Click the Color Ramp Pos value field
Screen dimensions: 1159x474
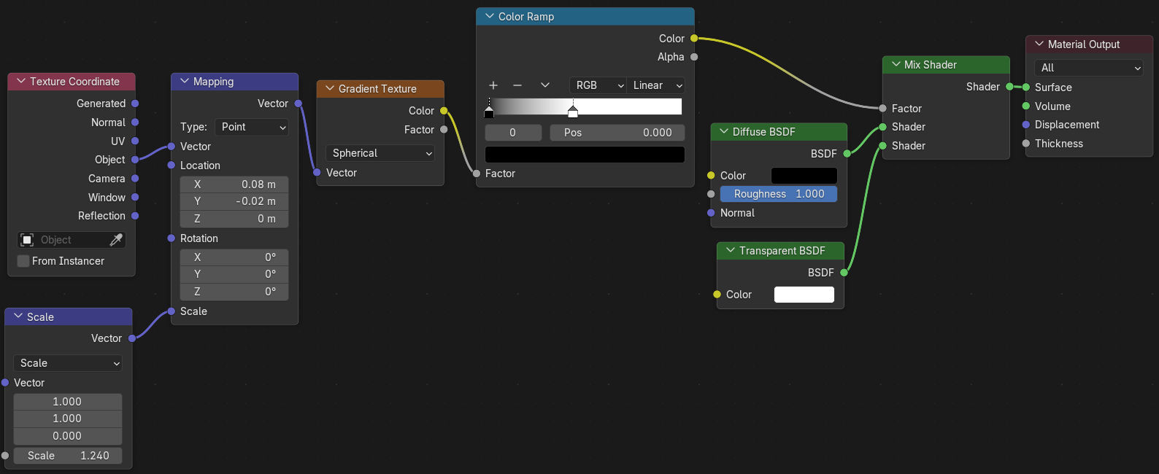point(617,133)
